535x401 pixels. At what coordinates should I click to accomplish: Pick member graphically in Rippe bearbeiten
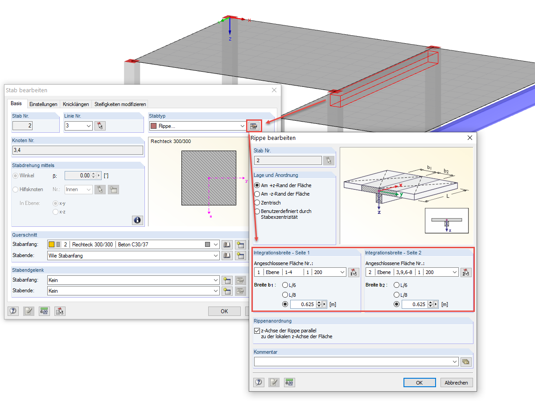pyautogui.click(x=329, y=160)
